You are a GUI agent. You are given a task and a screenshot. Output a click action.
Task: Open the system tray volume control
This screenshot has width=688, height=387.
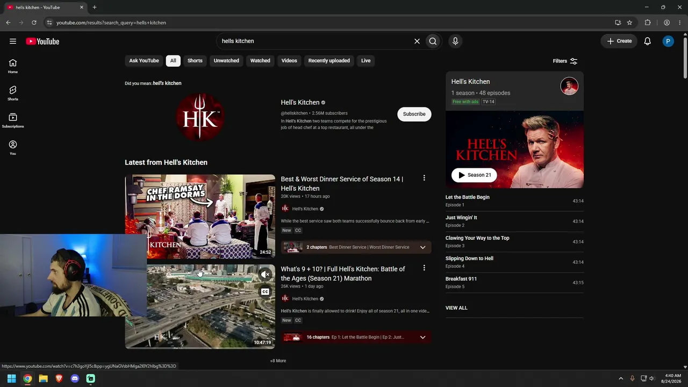point(652,378)
